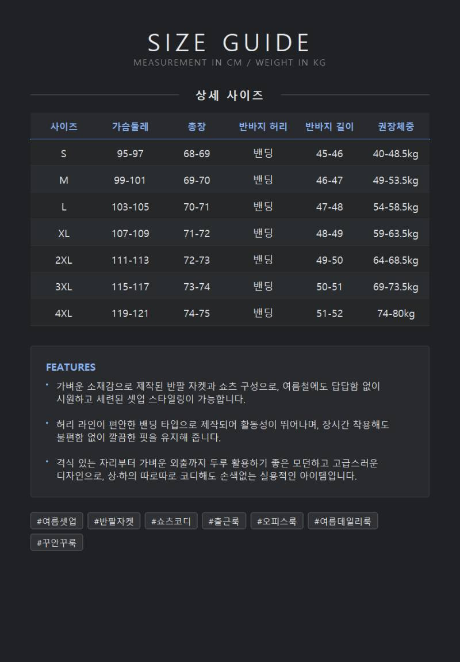
Task: Select the S size row label
Action: point(64,153)
